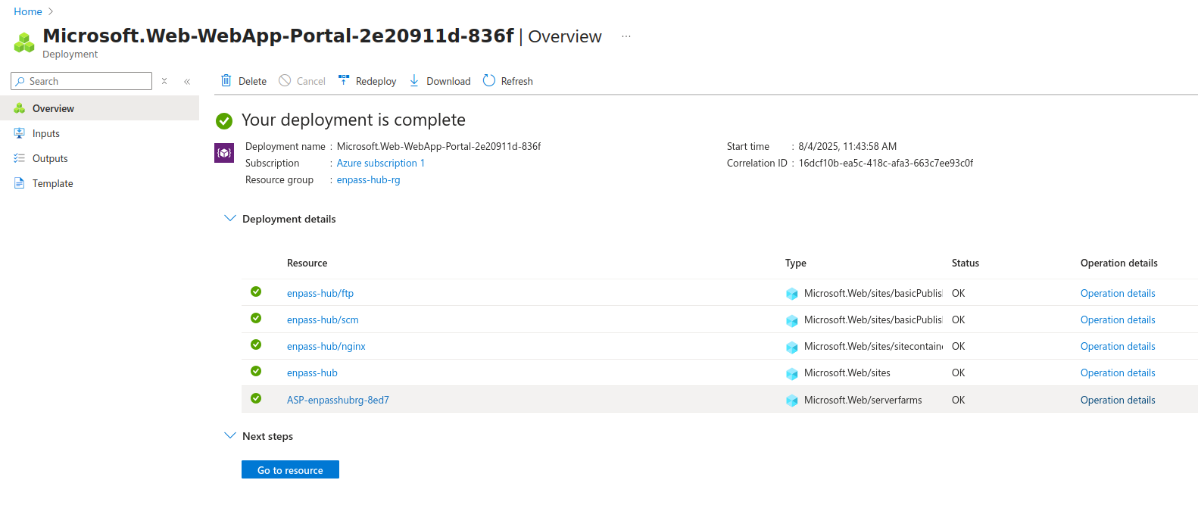
Task: Click the Inputs sidebar icon
Action: click(20, 133)
